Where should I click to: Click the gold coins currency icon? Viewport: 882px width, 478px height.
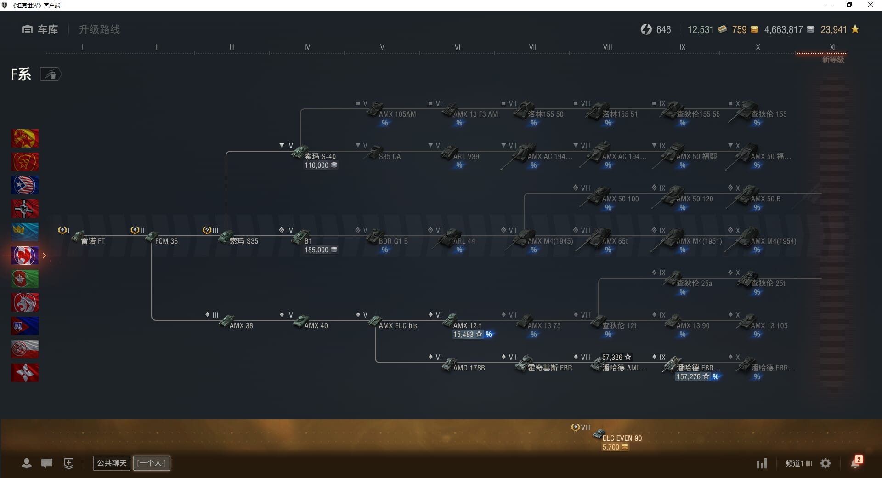[x=754, y=29]
